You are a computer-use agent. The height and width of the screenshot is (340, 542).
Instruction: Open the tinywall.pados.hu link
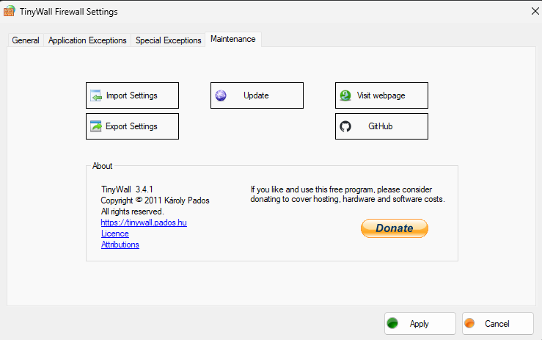point(144,223)
